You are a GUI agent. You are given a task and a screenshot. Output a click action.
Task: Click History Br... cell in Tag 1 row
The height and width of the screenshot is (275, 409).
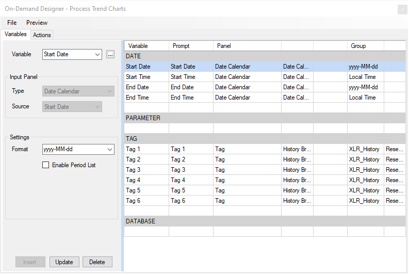pyautogui.click(x=298, y=149)
